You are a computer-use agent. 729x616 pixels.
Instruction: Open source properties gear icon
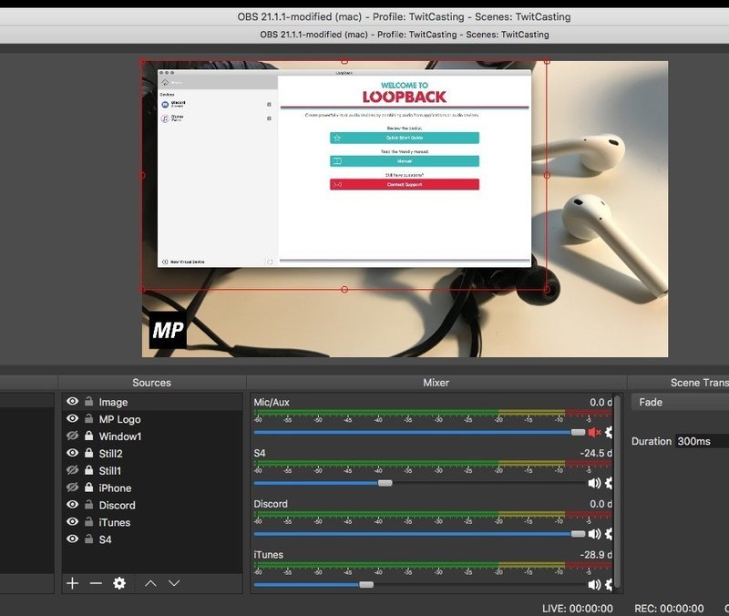point(119,583)
